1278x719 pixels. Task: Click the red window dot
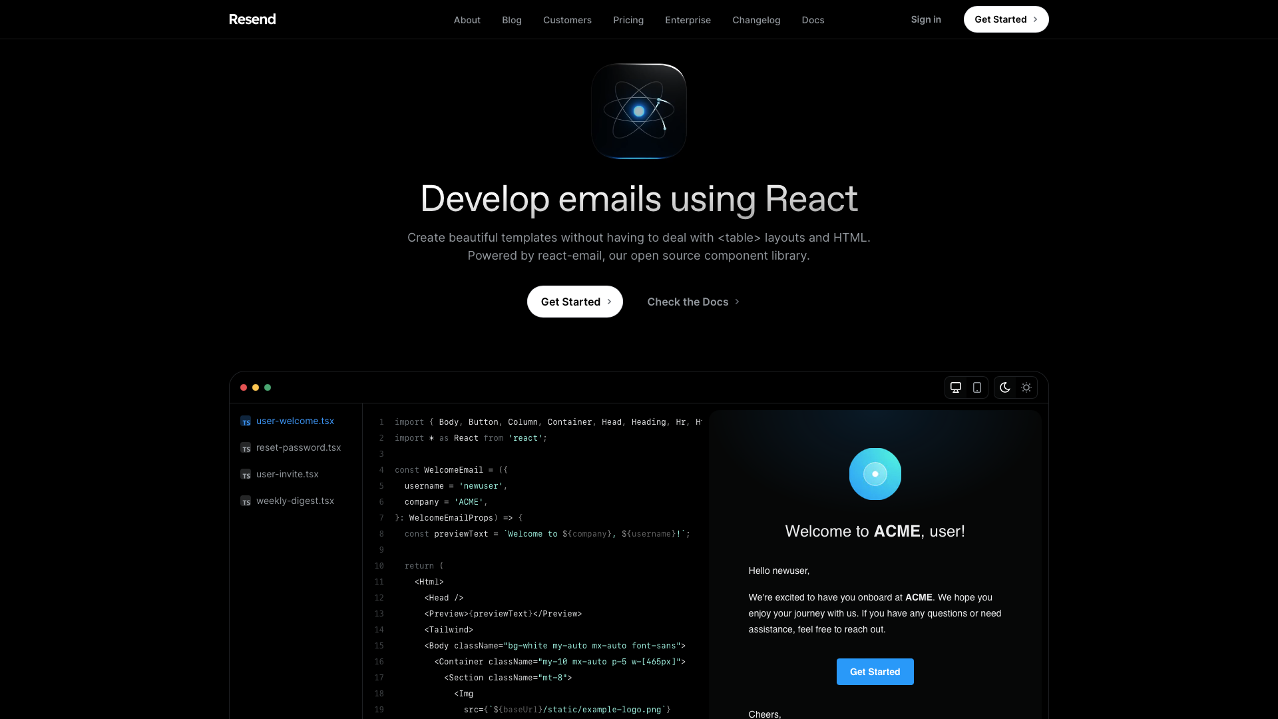coord(244,387)
